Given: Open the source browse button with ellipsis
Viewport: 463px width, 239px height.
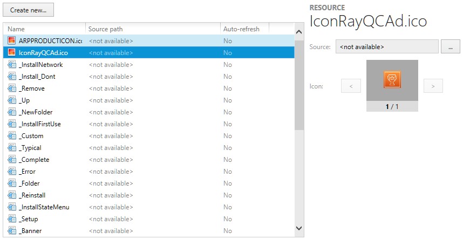Looking at the screenshot, I should pos(450,47).
